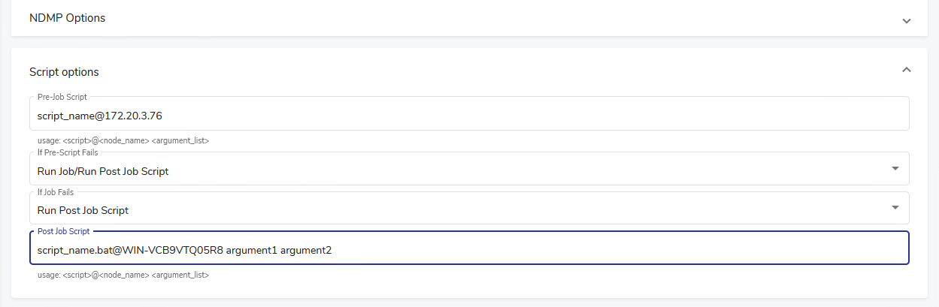Place cursor on "argument2" in Post Job Script
The image size is (939, 307).
[x=306, y=250]
